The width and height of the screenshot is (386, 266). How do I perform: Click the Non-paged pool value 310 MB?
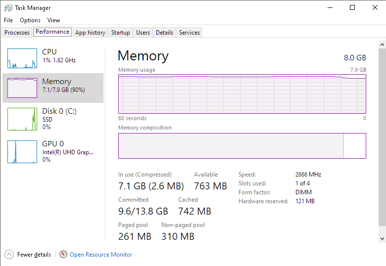click(178, 236)
